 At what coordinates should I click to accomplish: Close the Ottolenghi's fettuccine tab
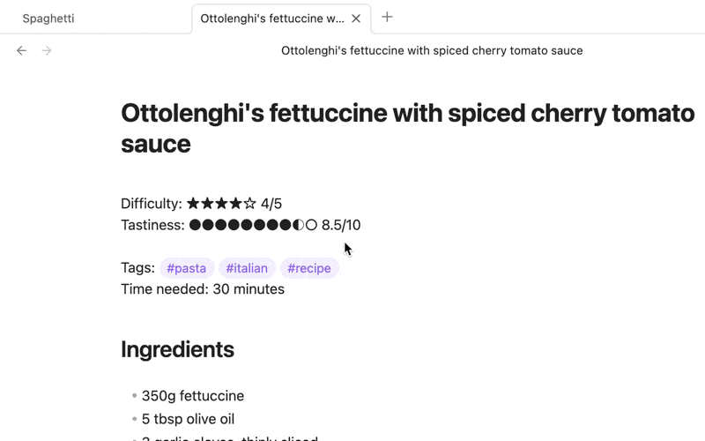tap(356, 19)
